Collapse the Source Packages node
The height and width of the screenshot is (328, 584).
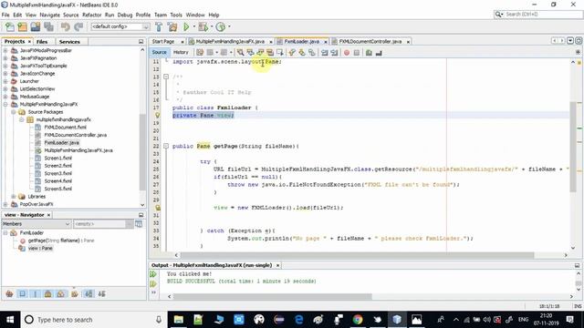tap(14, 112)
